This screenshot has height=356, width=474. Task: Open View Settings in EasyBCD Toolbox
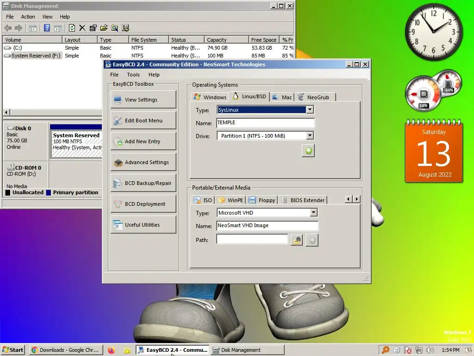(x=143, y=100)
